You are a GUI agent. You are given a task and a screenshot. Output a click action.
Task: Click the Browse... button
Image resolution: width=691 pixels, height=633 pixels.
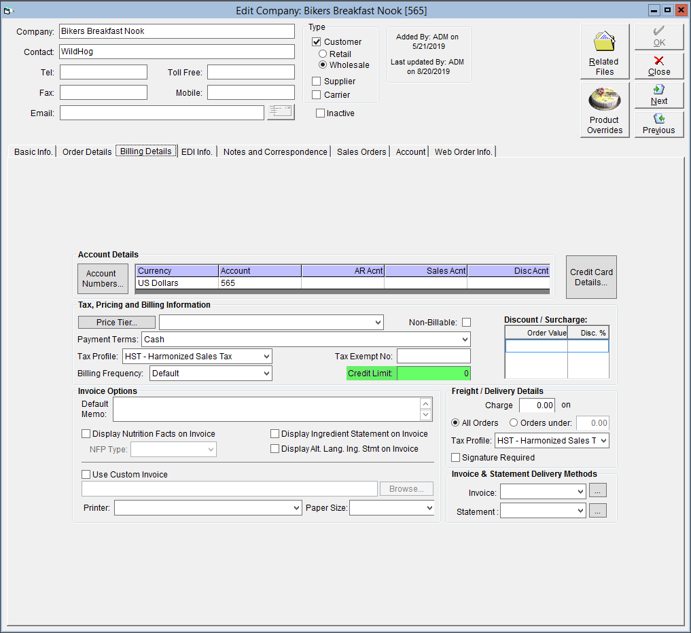pyautogui.click(x=406, y=489)
